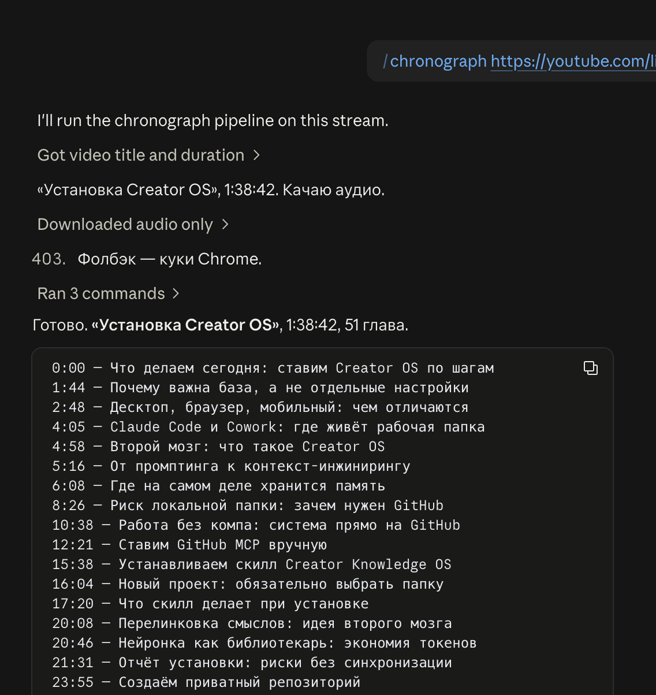Click the "403. Фолбэк — куки Chrome" message

coord(147,259)
